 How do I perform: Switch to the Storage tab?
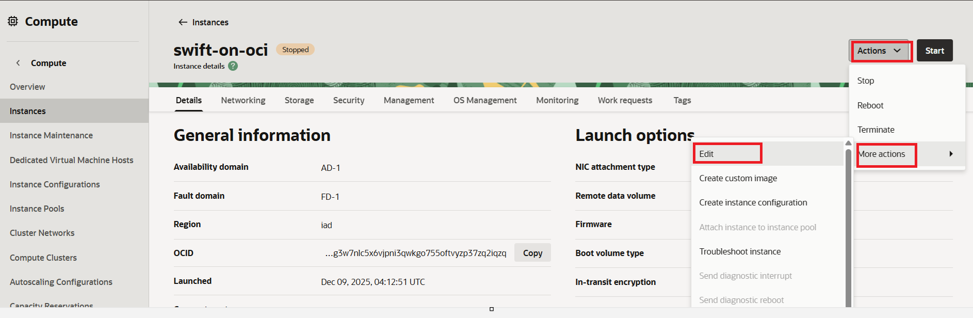tap(299, 100)
